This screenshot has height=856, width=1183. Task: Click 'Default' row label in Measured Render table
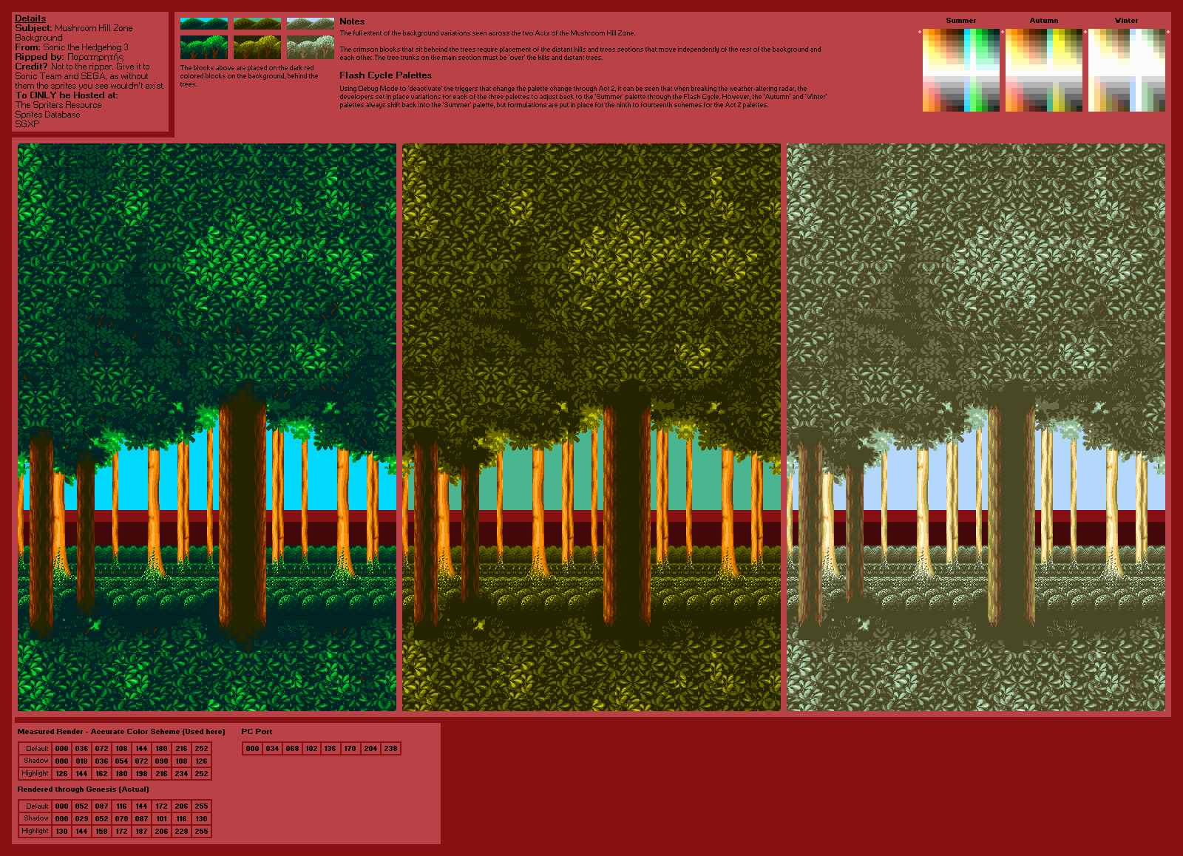click(36, 749)
